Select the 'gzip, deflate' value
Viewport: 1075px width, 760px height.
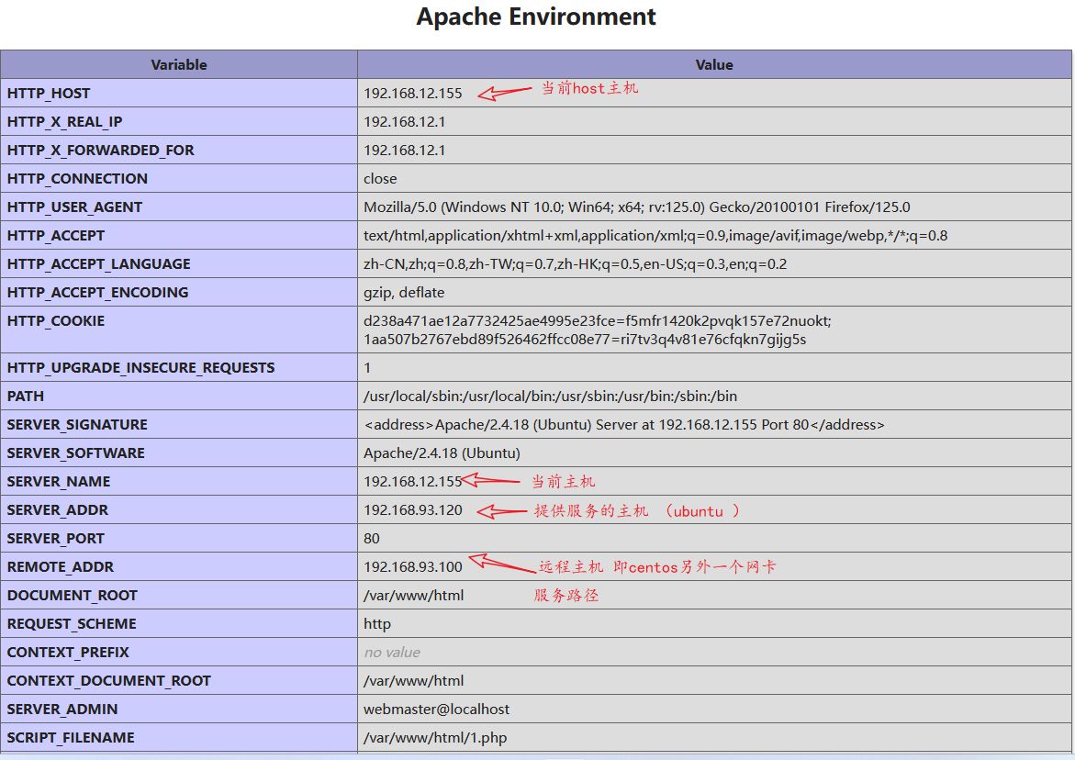[x=404, y=292]
